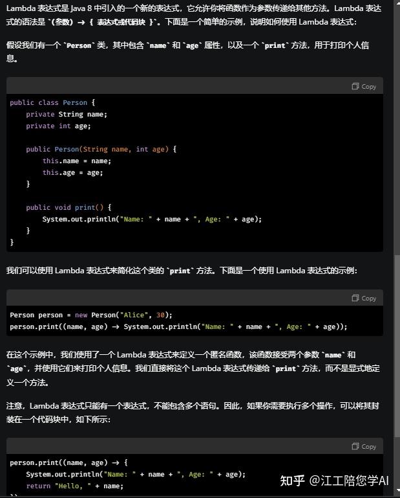Click the line 'public void print() {'
400x498 pixels.
68,207
